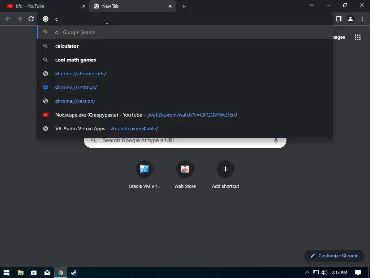Click the Chrome taskbar icon
The width and height of the screenshot is (370, 278).
[x=61, y=273]
